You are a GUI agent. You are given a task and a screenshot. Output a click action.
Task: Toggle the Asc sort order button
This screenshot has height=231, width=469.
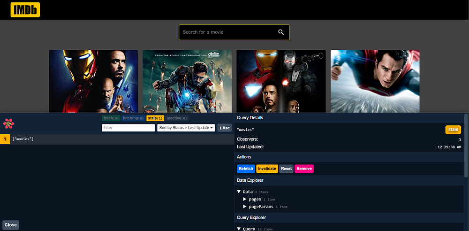tap(224, 128)
